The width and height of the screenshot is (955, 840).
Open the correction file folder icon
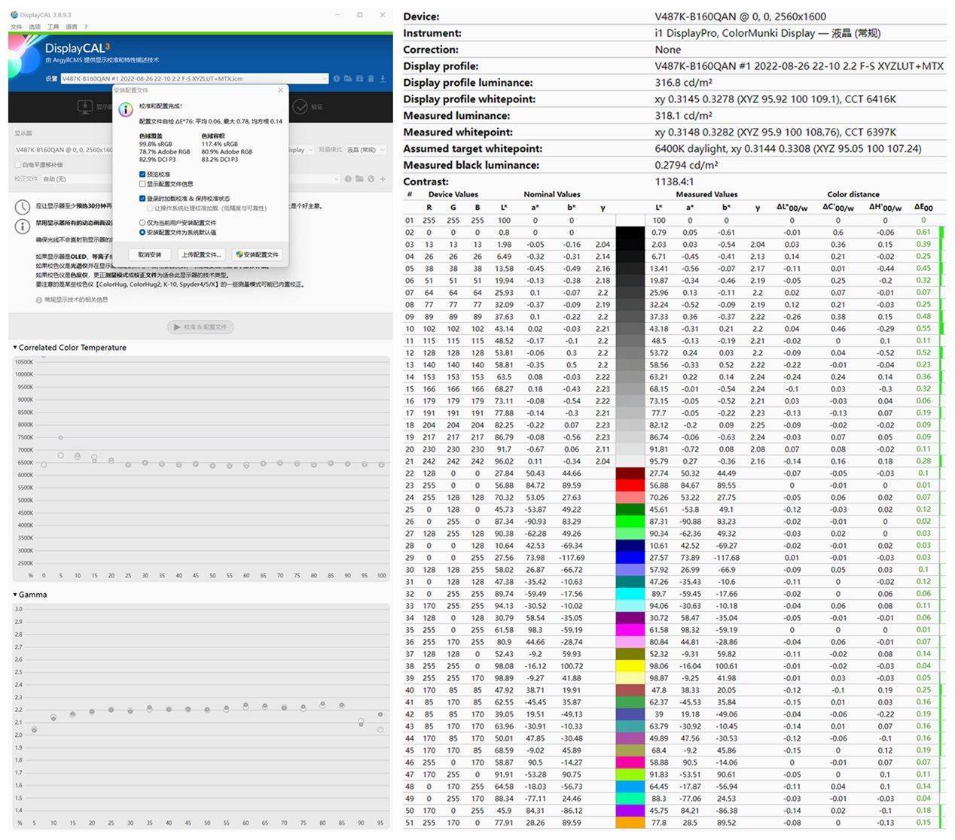coord(359,179)
